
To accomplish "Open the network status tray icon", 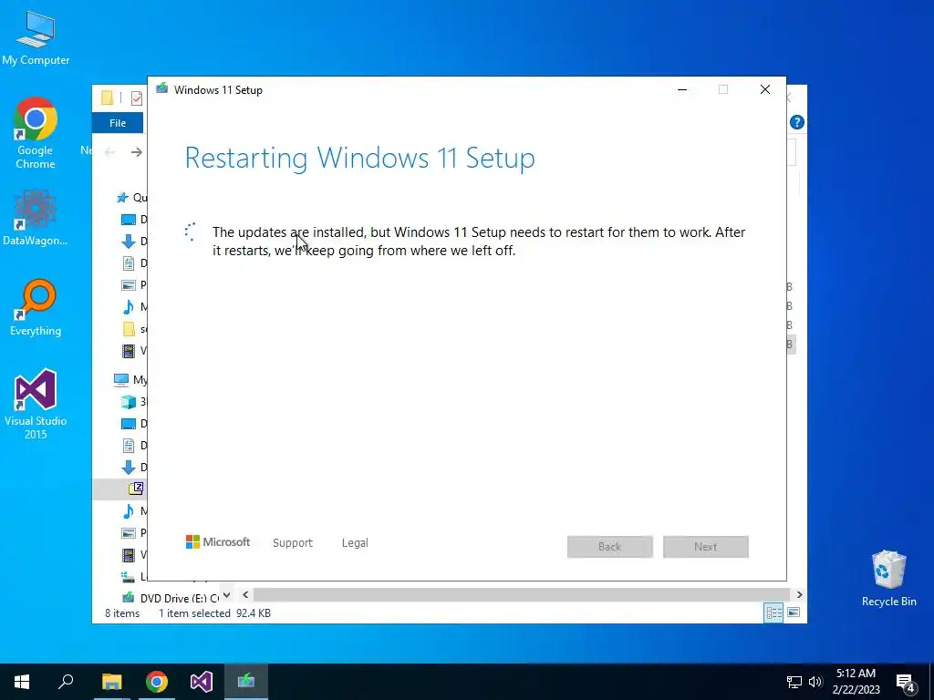I will pyautogui.click(x=794, y=682).
